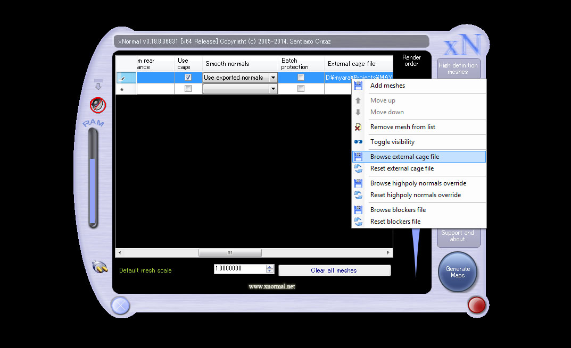Click the mesh table scrollbar right arrow
571x348 pixels.
coord(388,253)
